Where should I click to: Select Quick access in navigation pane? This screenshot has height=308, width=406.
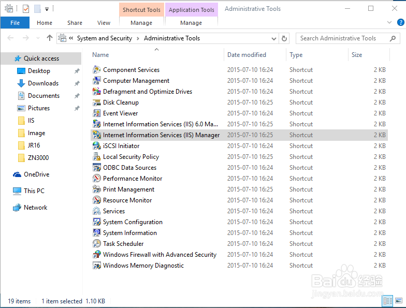pos(41,58)
